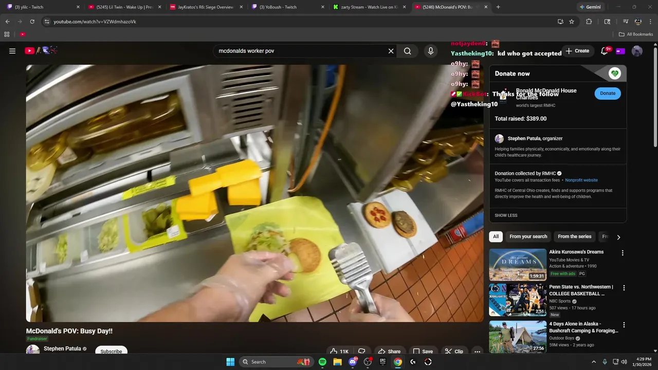Open the YouTube guide hamburger menu
Image resolution: width=658 pixels, height=370 pixels.
click(12, 51)
